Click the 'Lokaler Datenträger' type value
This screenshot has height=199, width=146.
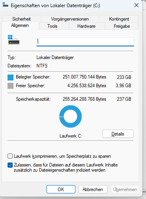click(x=55, y=57)
